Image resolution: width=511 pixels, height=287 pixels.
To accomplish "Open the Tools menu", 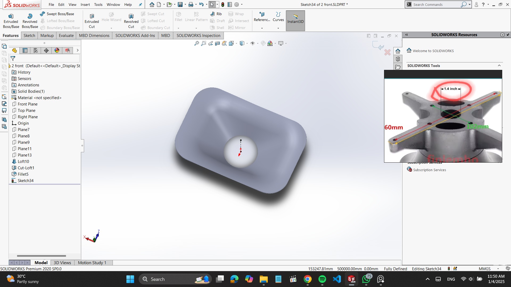I will [98, 5].
